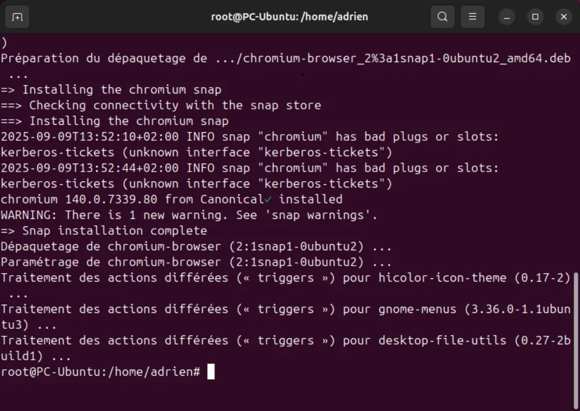The height and width of the screenshot is (411, 580).
Task: Open the terminal search tool
Action: [x=443, y=17]
